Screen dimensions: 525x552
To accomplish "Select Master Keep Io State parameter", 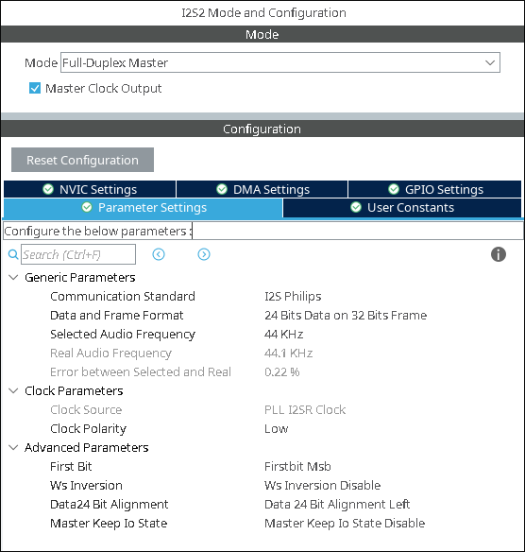I will click(x=109, y=523).
